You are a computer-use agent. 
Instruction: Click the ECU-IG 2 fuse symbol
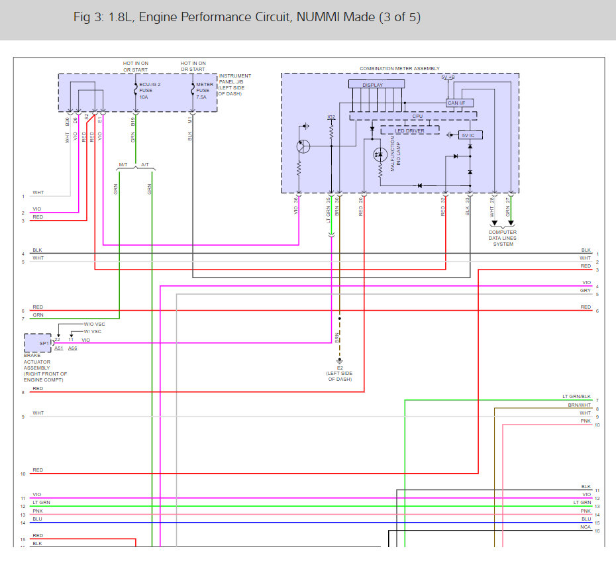pyautogui.click(x=136, y=89)
